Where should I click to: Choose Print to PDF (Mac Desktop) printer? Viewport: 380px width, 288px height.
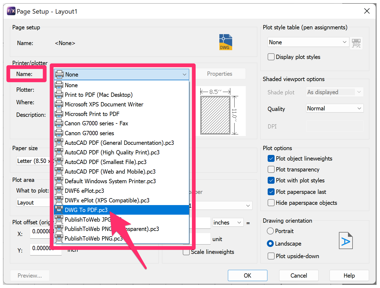(x=122, y=95)
